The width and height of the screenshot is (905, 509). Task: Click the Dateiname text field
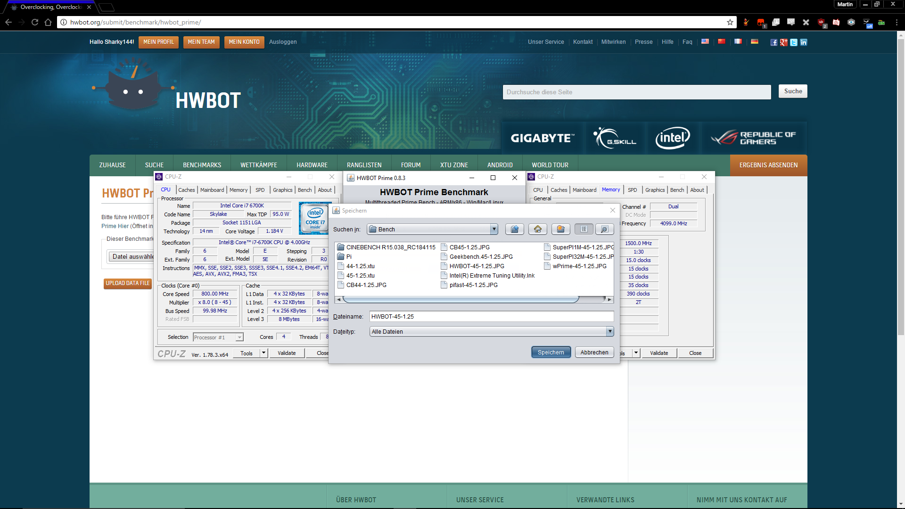pos(492,316)
